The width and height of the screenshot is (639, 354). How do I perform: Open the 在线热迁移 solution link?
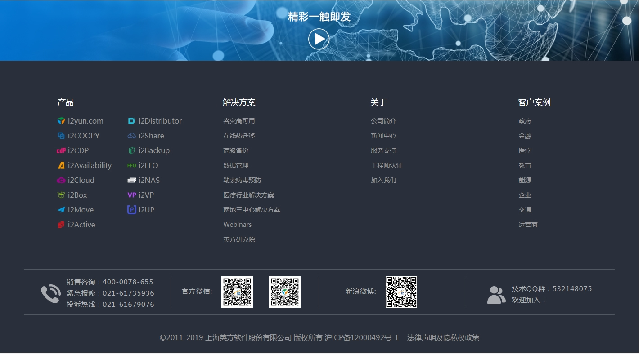pyautogui.click(x=239, y=136)
